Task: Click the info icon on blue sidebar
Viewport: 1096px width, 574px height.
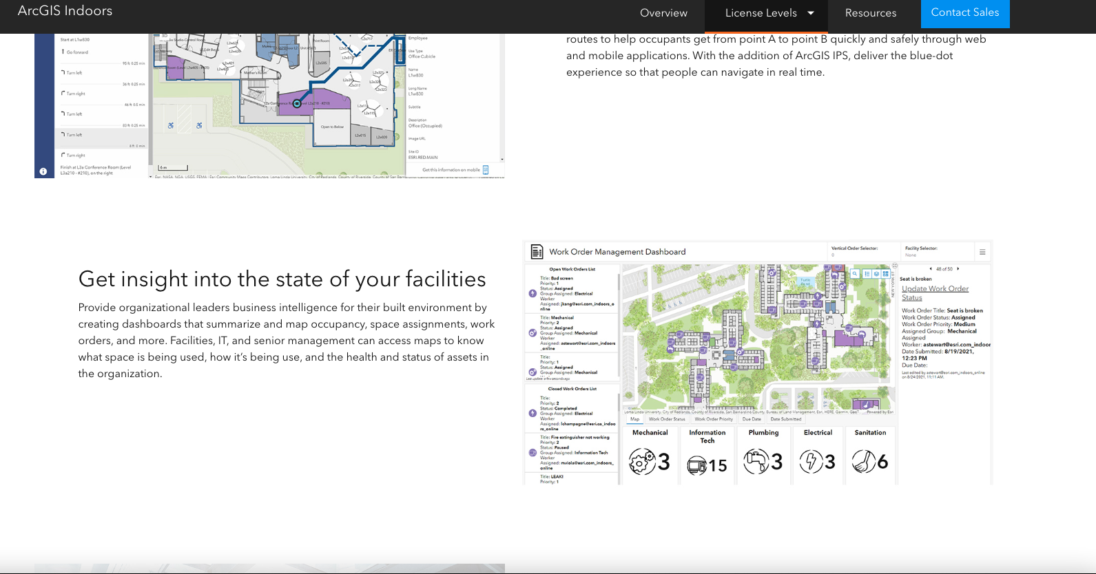Action: pos(43,171)
